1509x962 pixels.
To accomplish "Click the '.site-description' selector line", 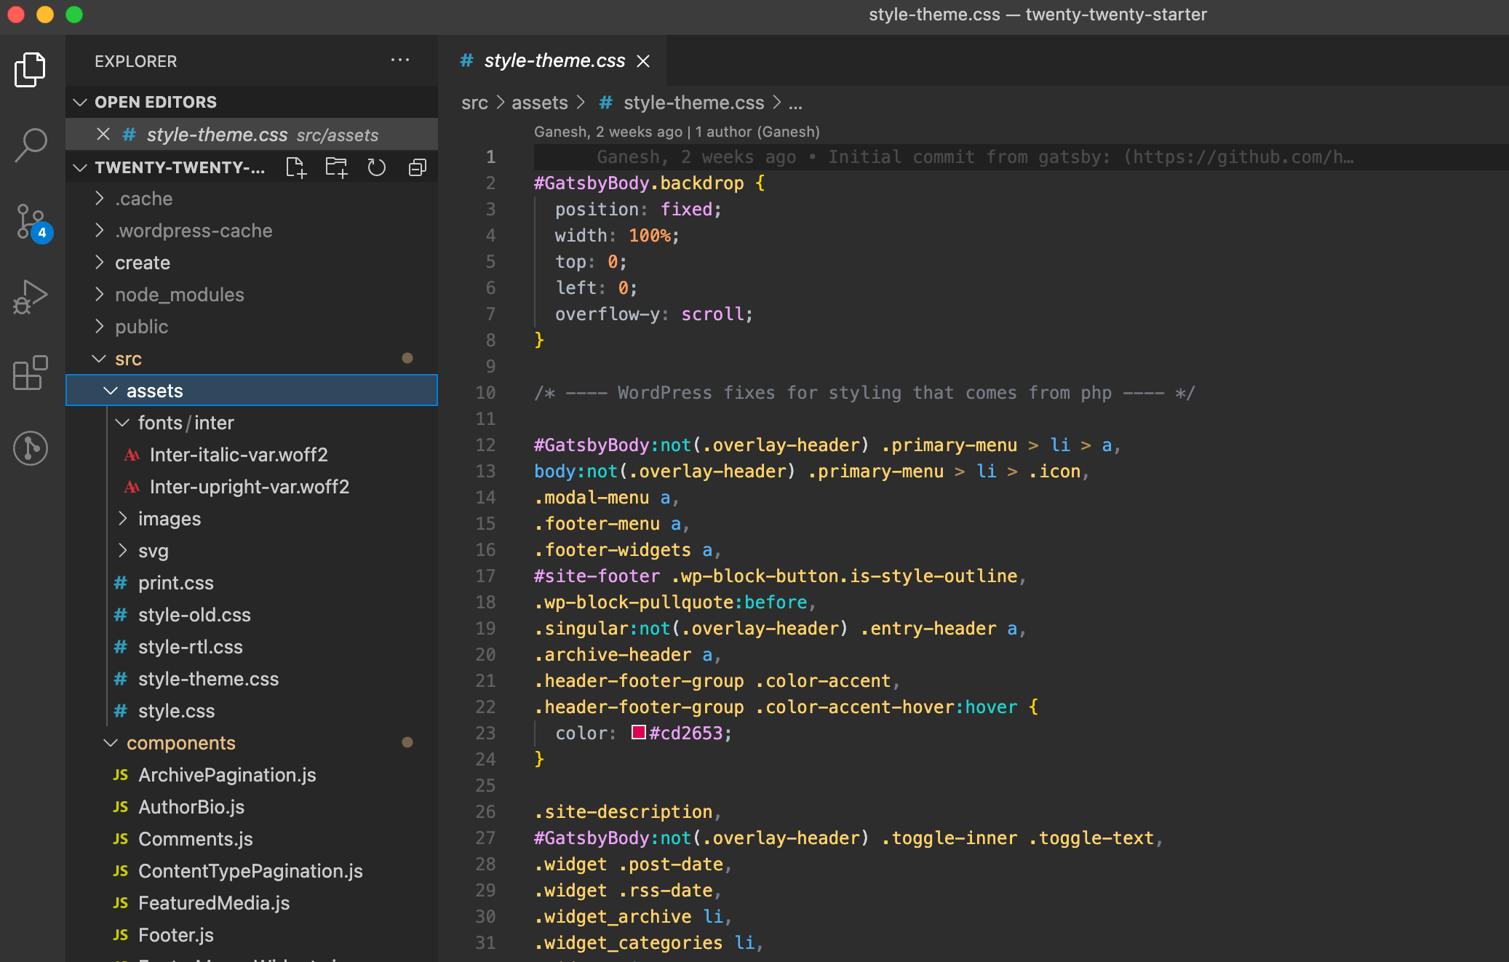I will [627, 812].
